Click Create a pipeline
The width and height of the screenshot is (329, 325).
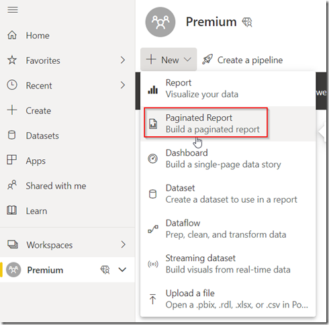pos(242,60)
